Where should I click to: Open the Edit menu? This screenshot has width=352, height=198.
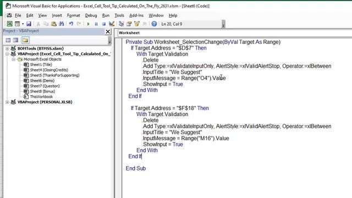(30, 15)
